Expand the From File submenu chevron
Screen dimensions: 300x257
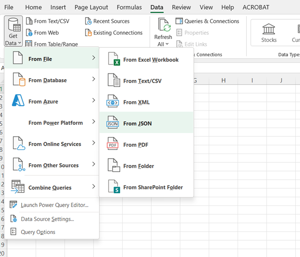tap(93, 58)
